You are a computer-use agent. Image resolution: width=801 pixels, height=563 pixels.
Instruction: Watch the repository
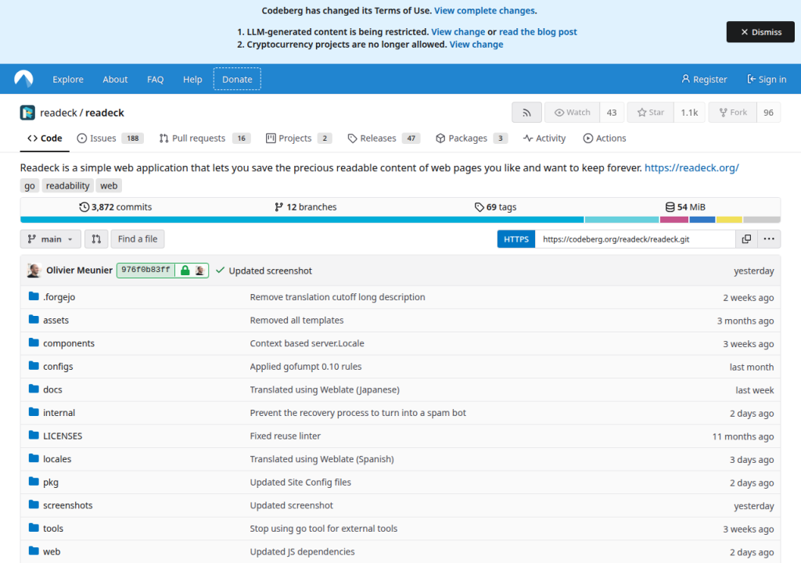[x=572, y=113]
